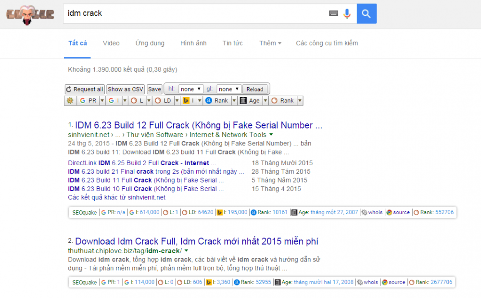
Task: Open 'DirectLink IDM 6.25 Build 2' sitelink
Action: pyautogui.click(x=142, y=163)
